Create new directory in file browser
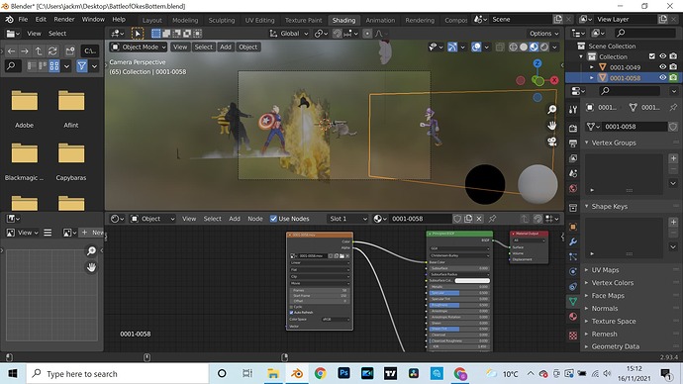 pos(70,50)
